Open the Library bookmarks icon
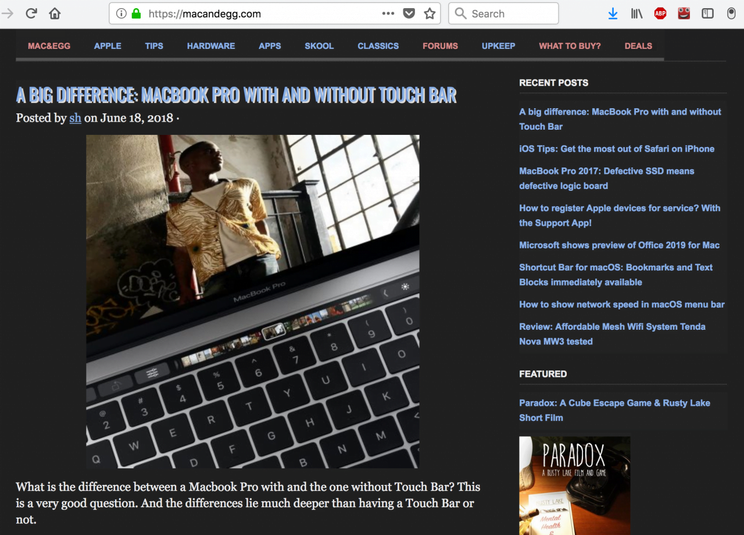The width and height of the screenshot is (744, 535). pos(636,13)
